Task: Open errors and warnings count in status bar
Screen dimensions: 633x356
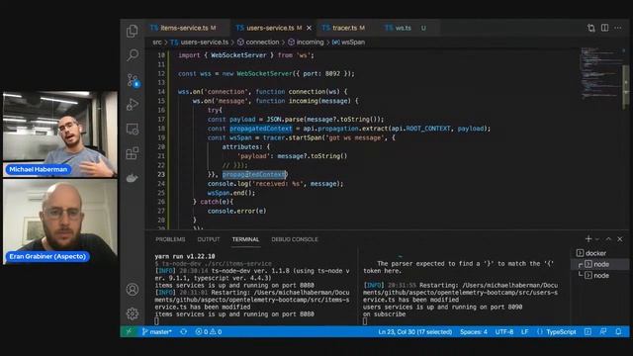Action: pyautogui.click(x=209, y=332)
